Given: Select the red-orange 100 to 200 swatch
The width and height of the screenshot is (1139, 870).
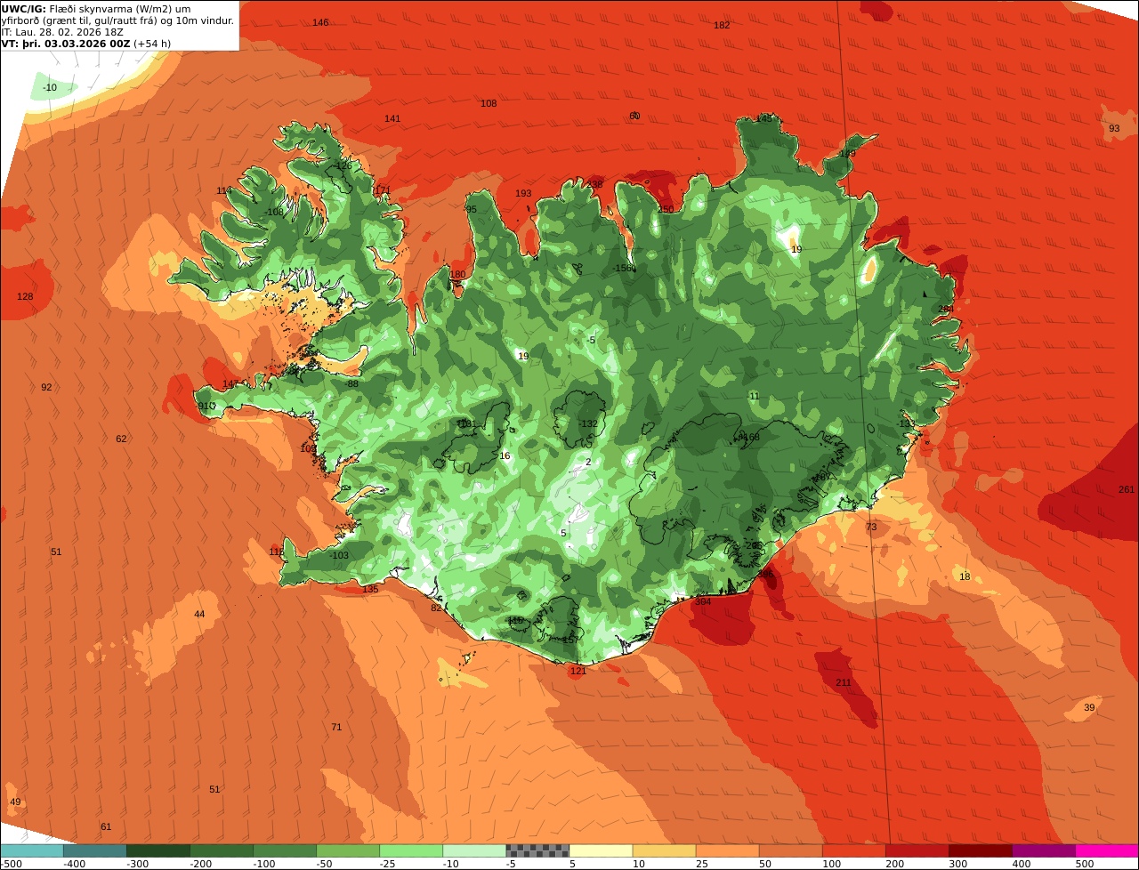Looking at the screenshot, I should 853,850.
